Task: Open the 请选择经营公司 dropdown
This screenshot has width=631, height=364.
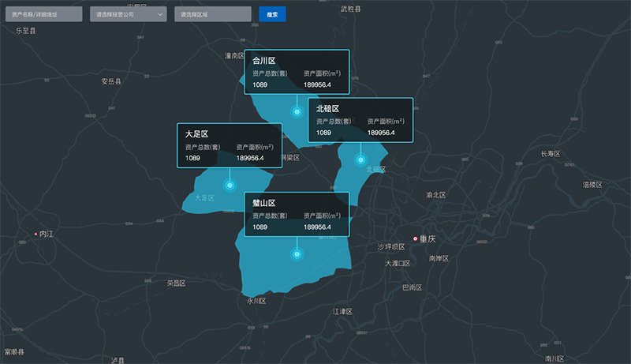Action: (x=129, y=14)
